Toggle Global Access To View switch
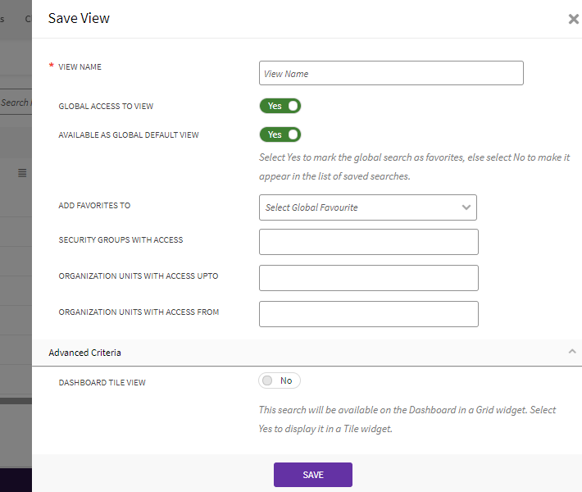The height and width of the screenshot is (492, 582). tap(280, 106)
